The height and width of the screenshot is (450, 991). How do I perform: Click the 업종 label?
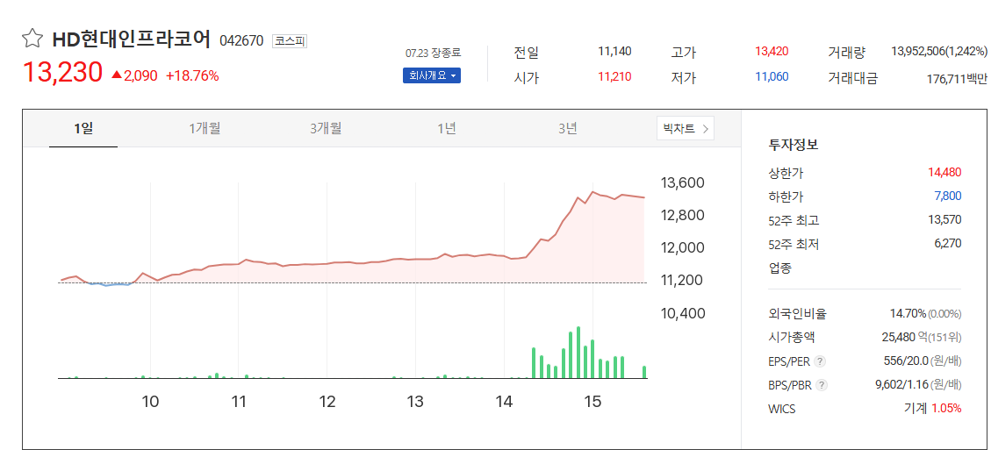pos(779,268)
